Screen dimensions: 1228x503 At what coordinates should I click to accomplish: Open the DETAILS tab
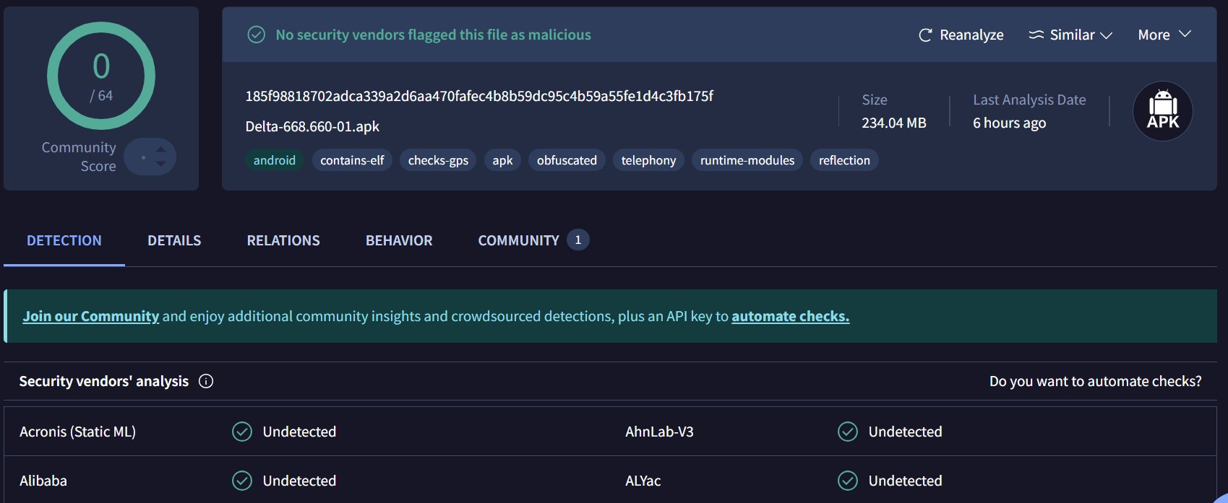[x=174, y=240]
